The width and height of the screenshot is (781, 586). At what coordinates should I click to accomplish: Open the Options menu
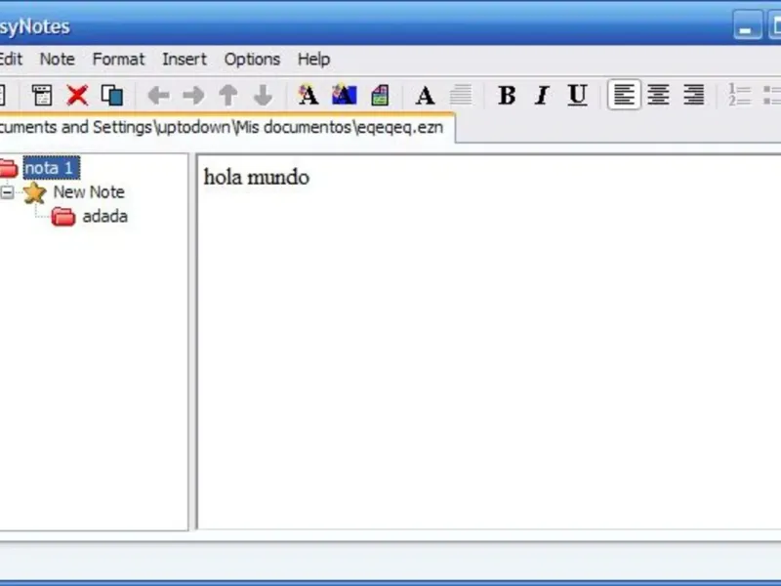pyautogui.click(x=252, y=59)
